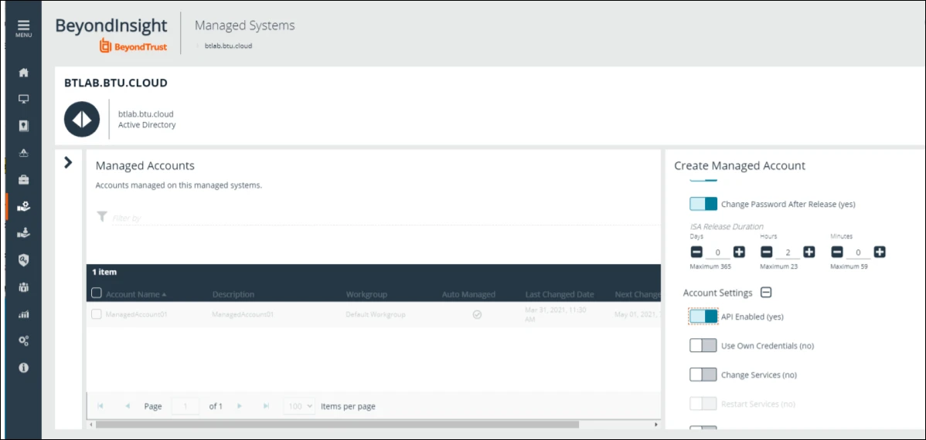
Task: Click the page number input field
Action: point(186,406)
